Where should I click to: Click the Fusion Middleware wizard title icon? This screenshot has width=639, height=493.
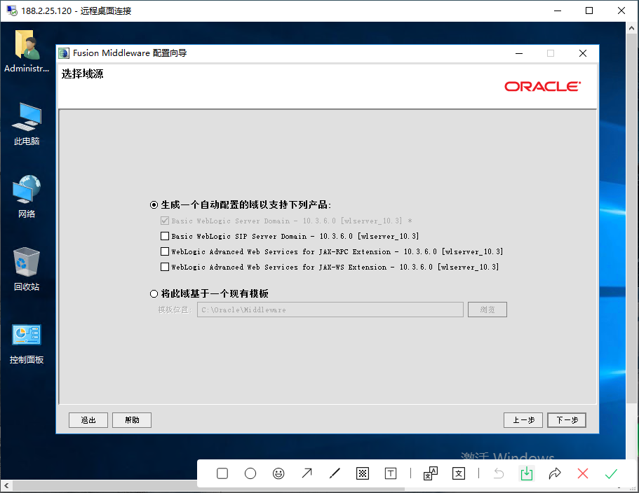click(x=64, y=53)
